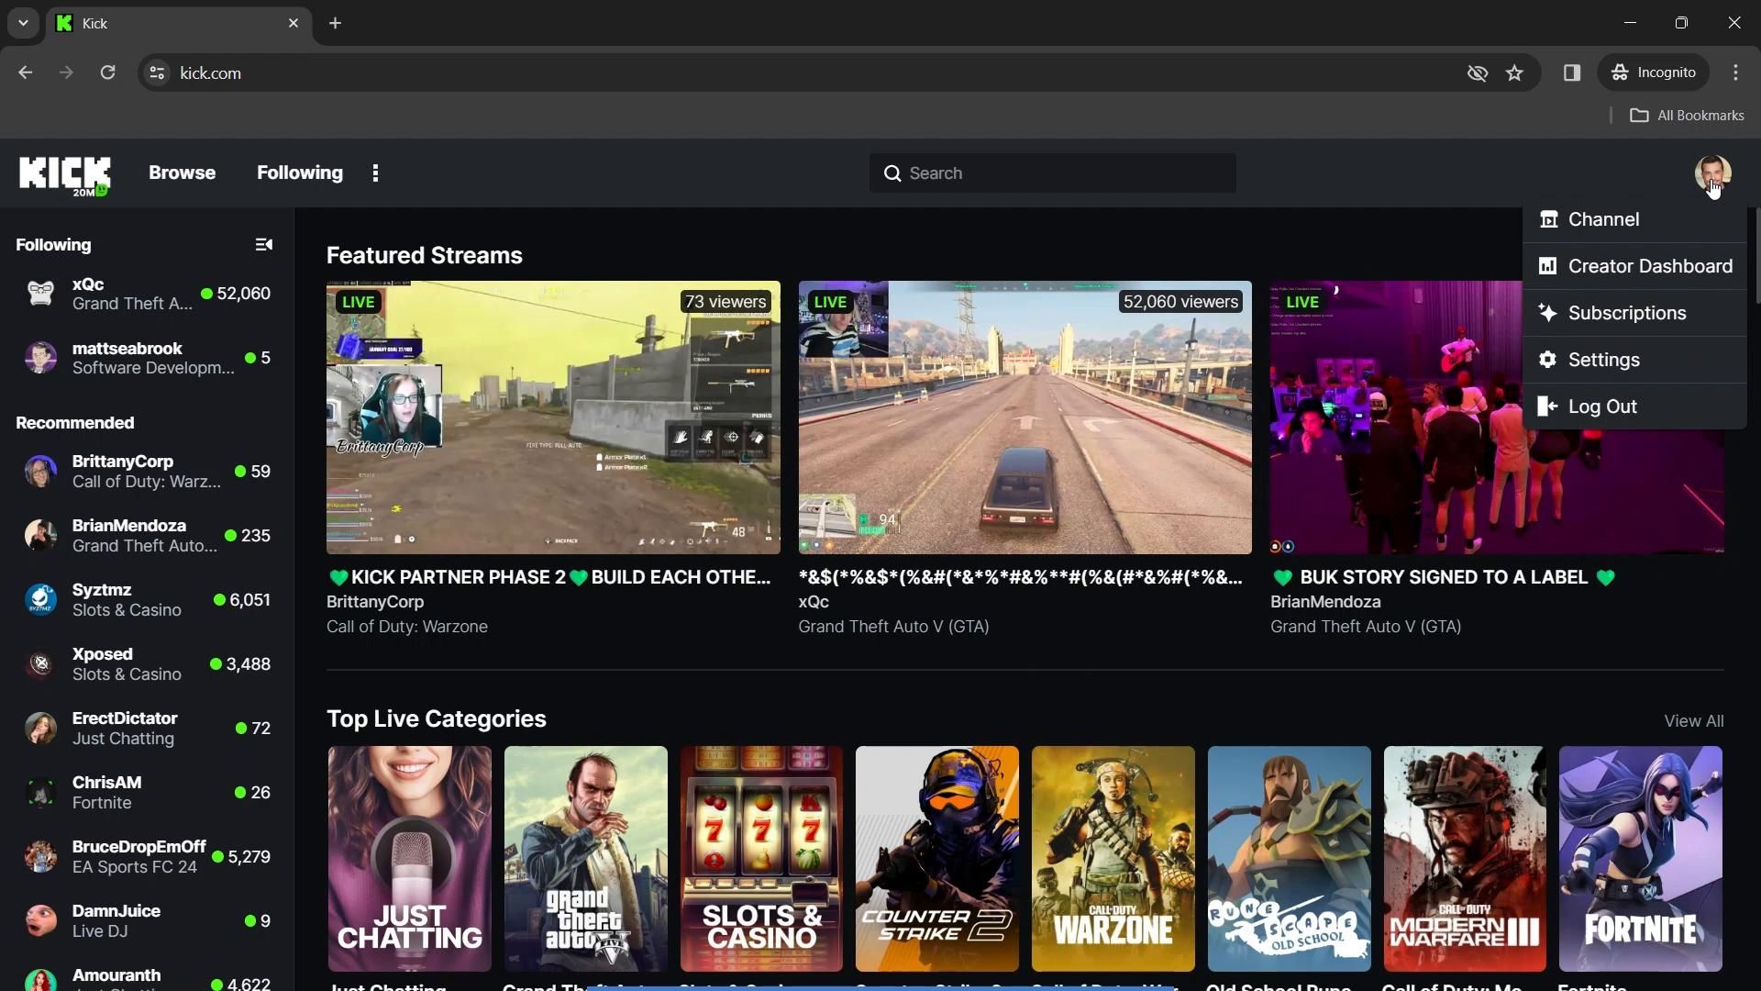Click View All for live categories

1693,721
